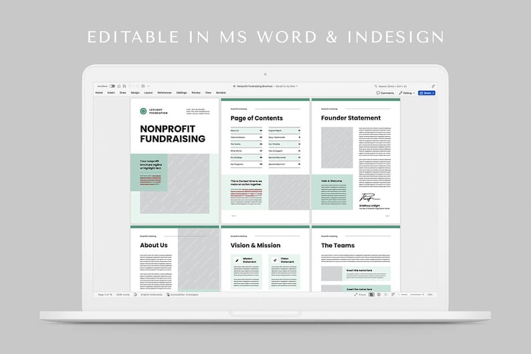Click the 'About Us' heading

tap(154, 245)
